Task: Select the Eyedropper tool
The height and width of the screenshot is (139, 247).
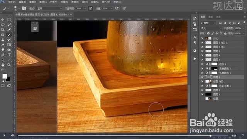Action: point(9,30)
